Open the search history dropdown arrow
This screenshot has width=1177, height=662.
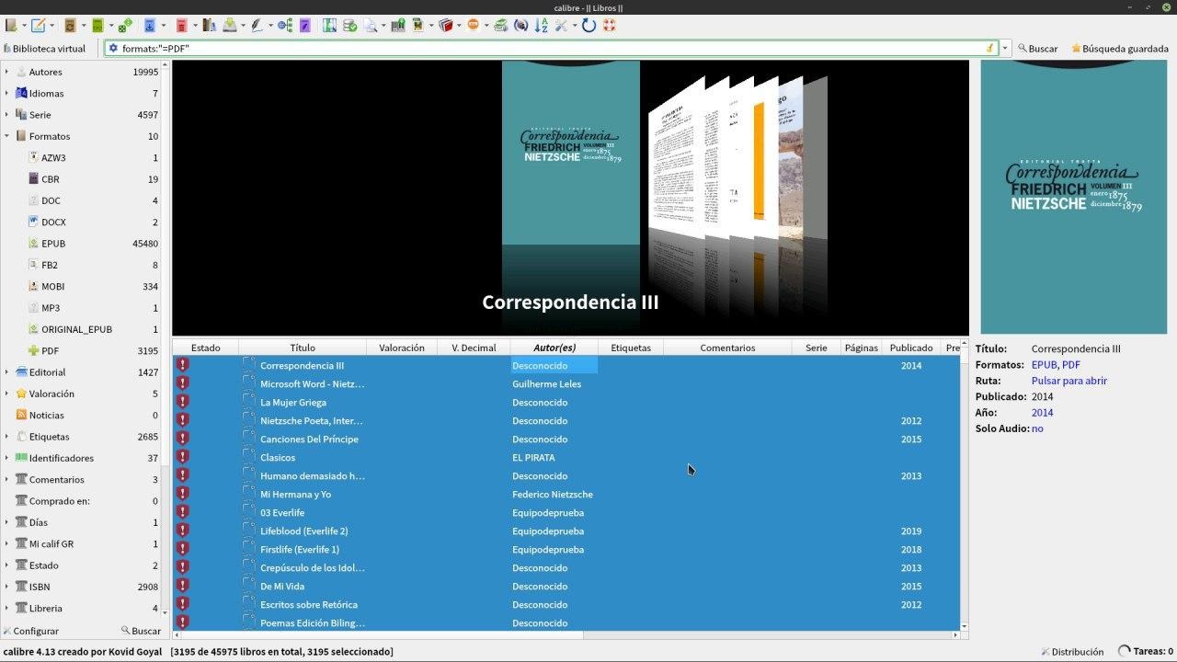1005,49
